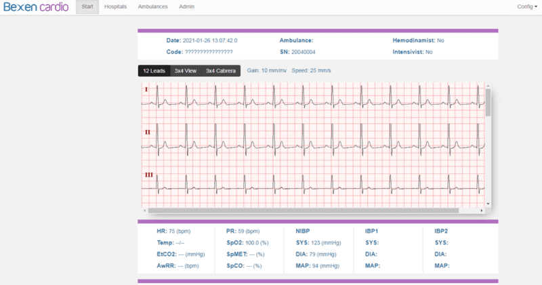Click the Gain 10 mm/mv text

(267, 70)
